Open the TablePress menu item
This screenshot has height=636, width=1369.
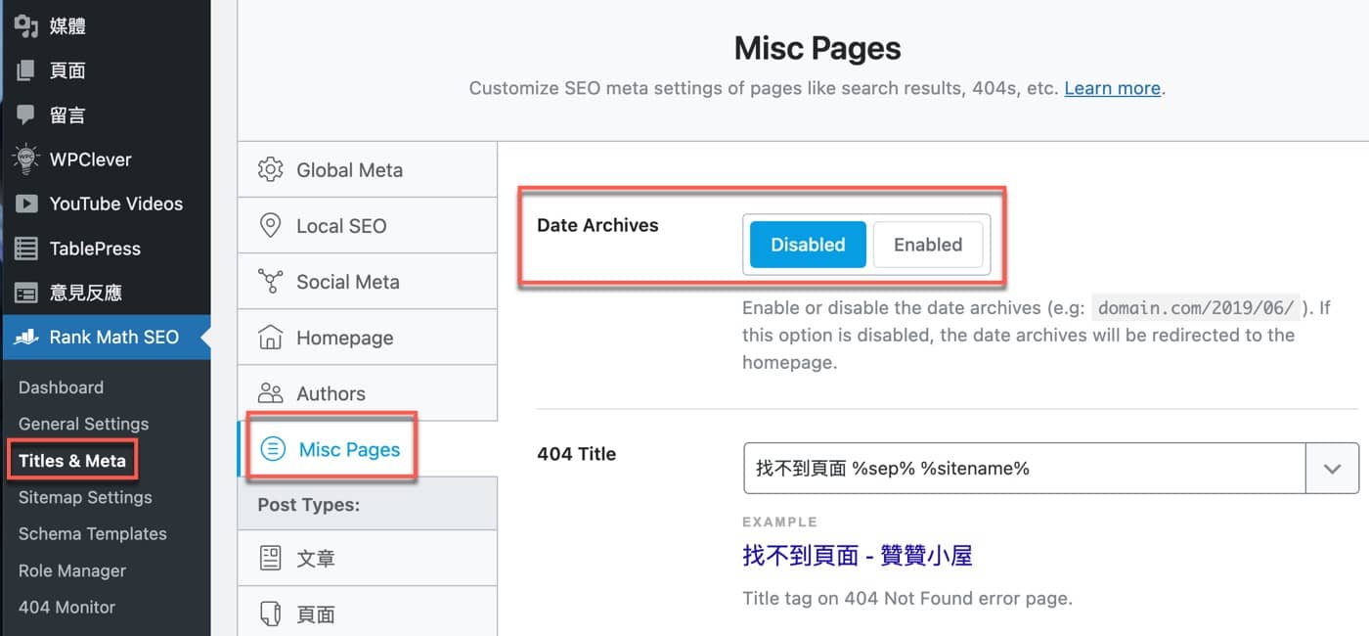click(x=106, y=249)
